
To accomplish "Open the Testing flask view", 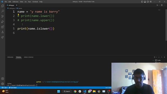I will (x=3, y=32).
